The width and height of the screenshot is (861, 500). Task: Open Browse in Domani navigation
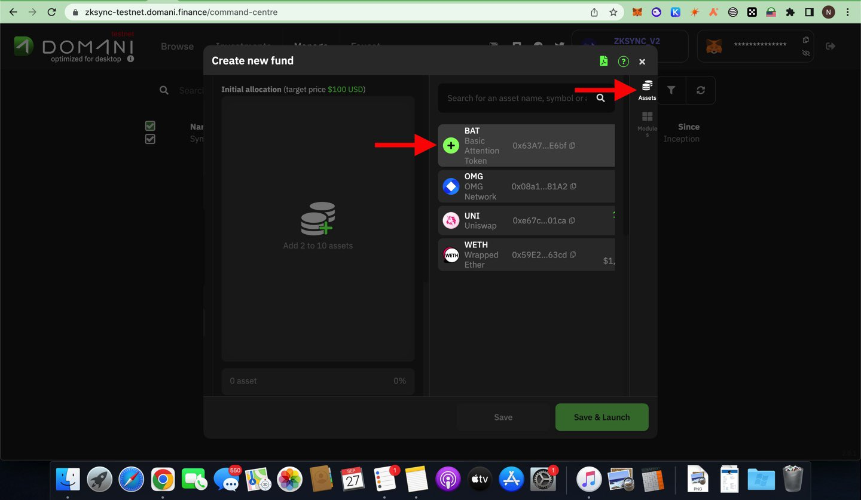[x=177, y=47]
